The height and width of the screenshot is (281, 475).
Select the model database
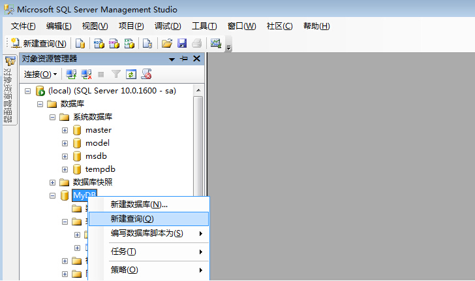coord(98,143)
